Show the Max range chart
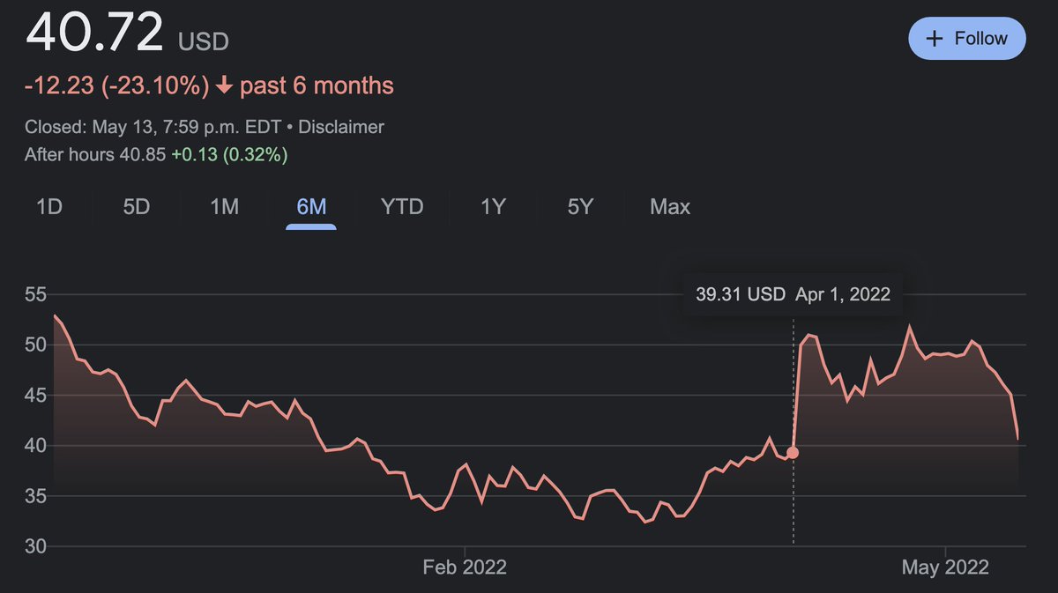 [x=670, y=207]
